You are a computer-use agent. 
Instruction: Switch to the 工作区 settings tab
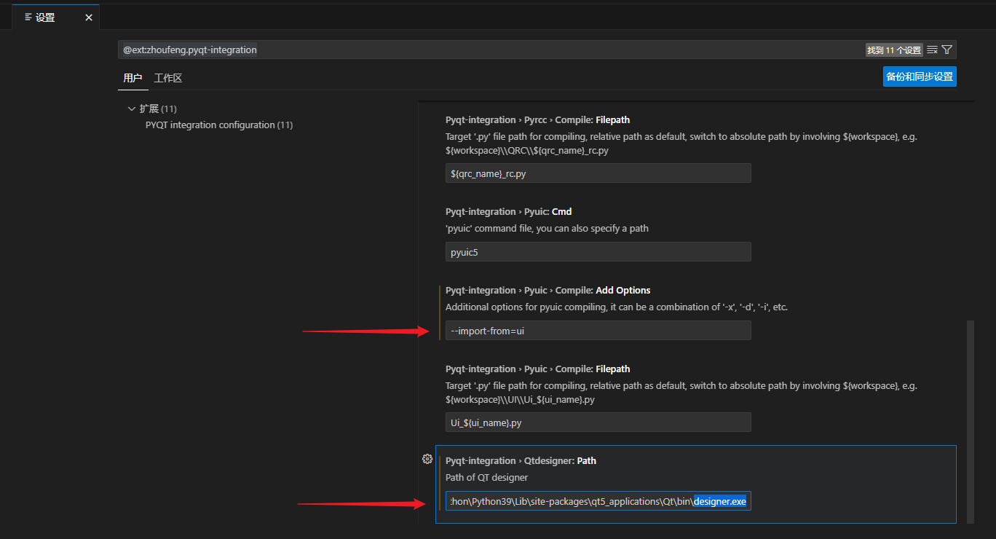pyautogui.click(x=167, y=78)
